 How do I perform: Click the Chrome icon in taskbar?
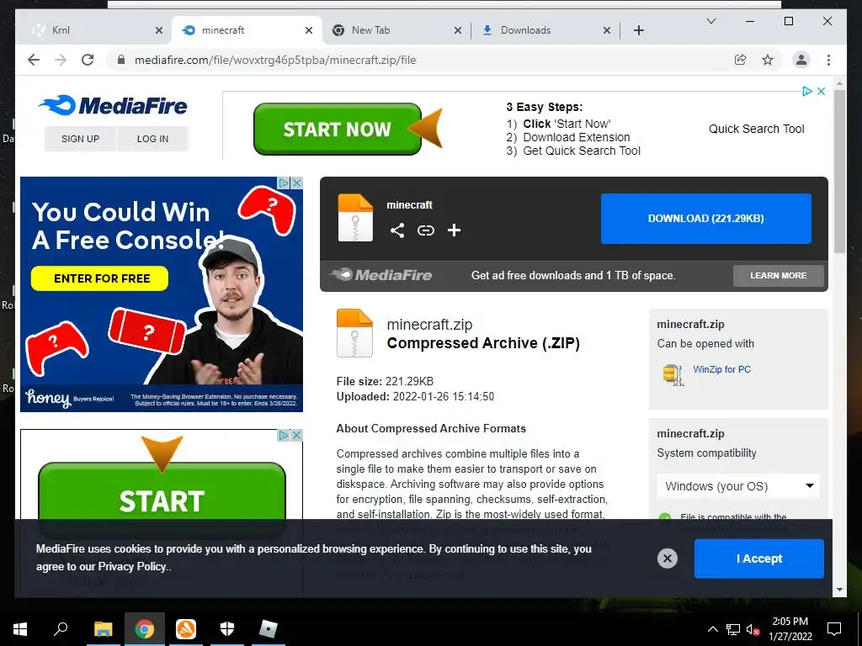tap(145, 629)
